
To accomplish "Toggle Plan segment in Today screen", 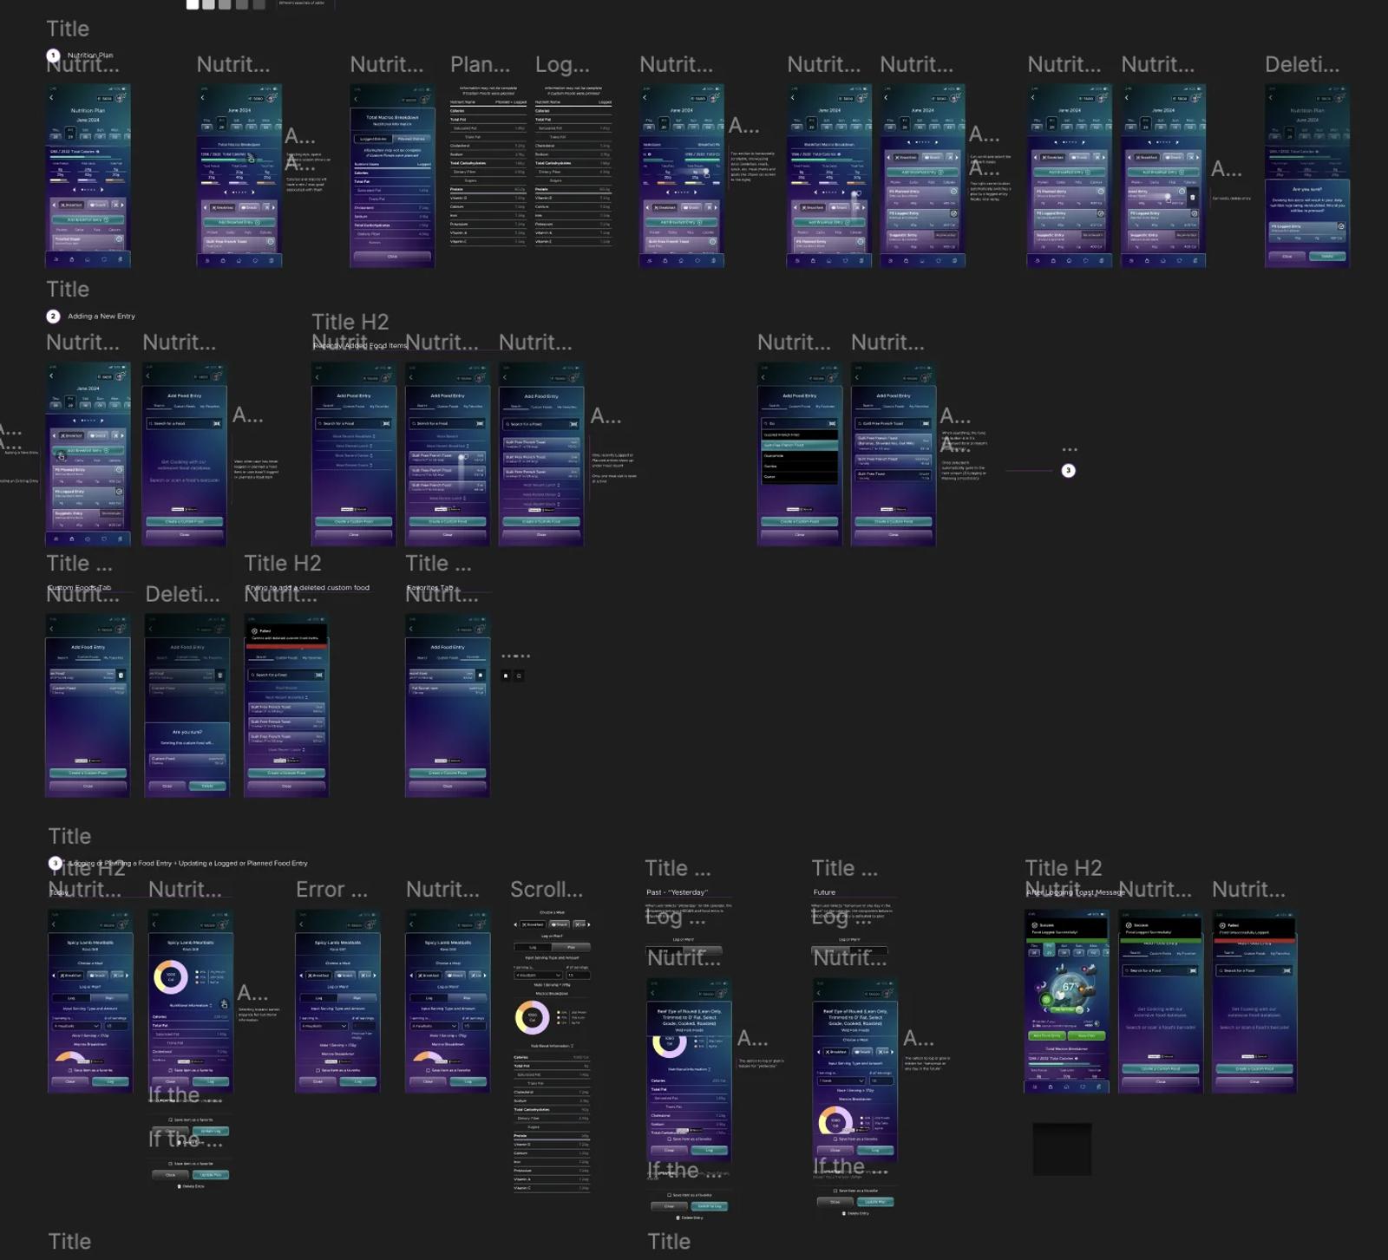I will coord(109,998).
